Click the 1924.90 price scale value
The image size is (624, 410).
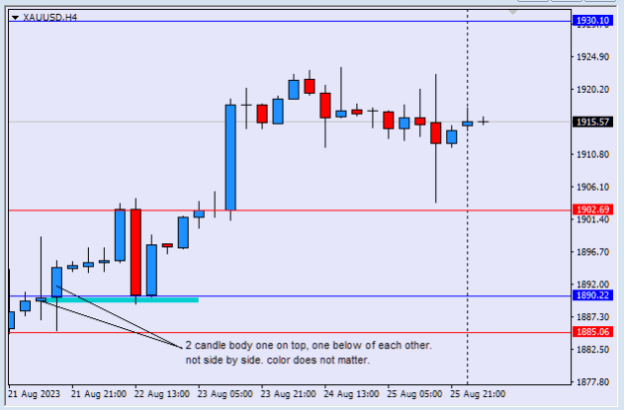pos(593,57)
